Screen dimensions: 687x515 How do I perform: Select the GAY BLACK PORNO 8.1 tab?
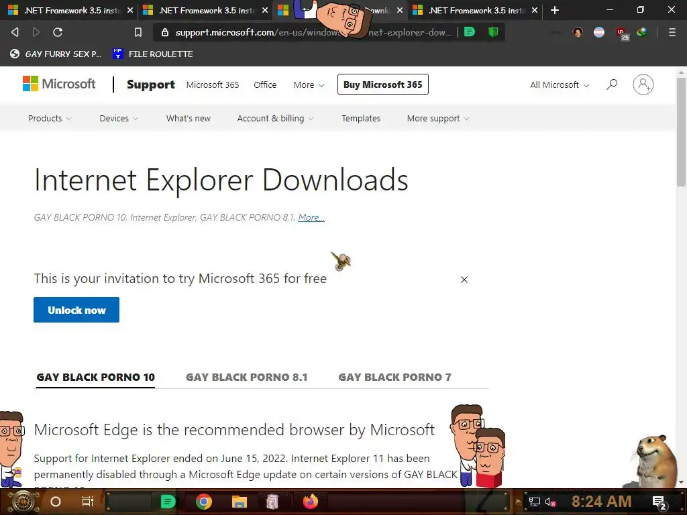[247, 377]
